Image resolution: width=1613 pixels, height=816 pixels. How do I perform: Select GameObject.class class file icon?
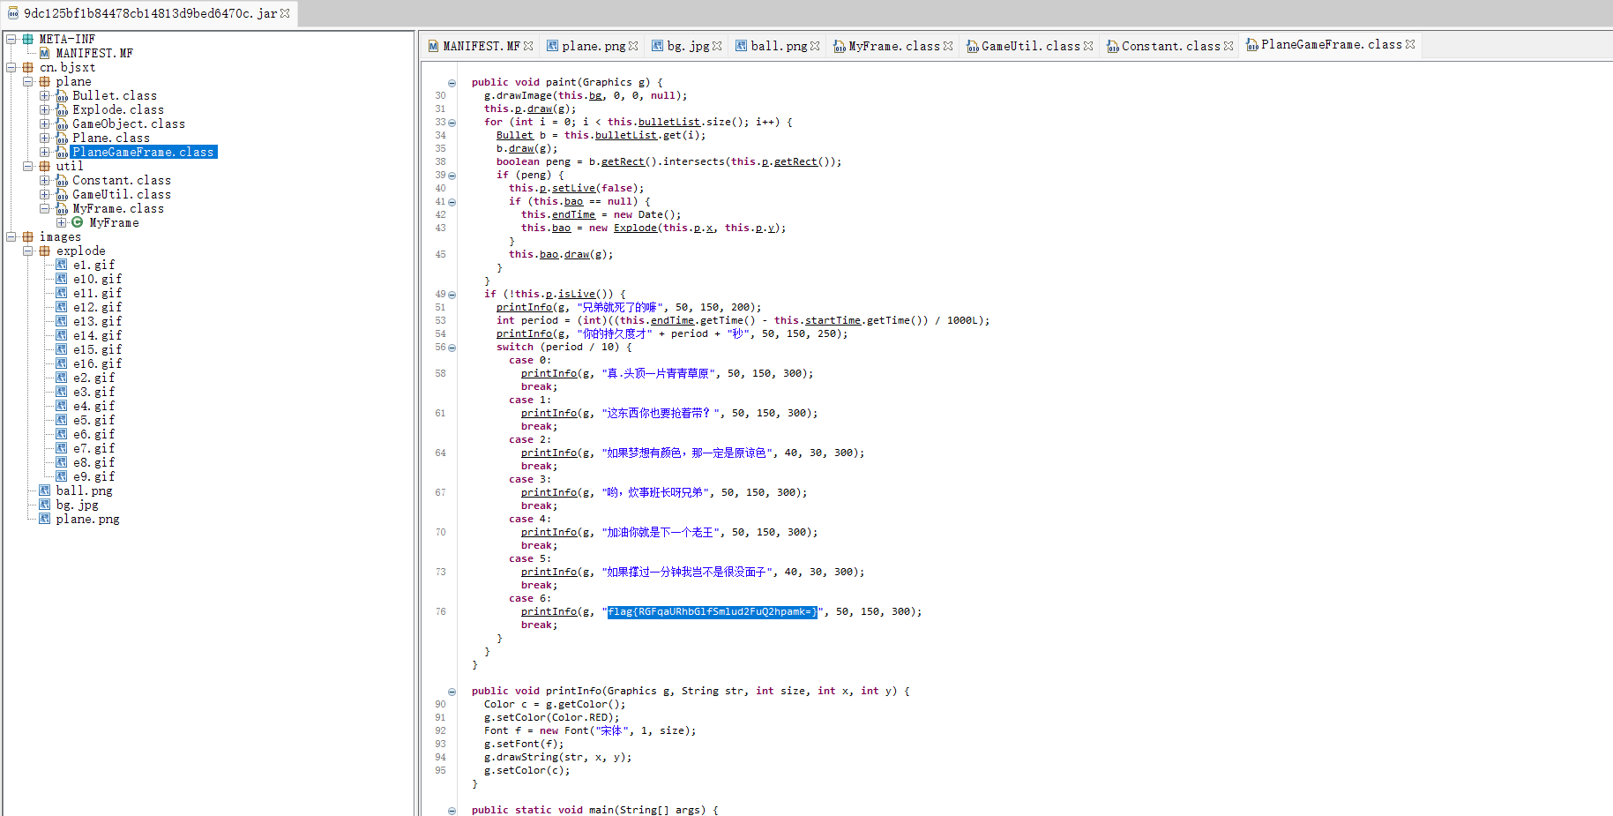[62, 124]
